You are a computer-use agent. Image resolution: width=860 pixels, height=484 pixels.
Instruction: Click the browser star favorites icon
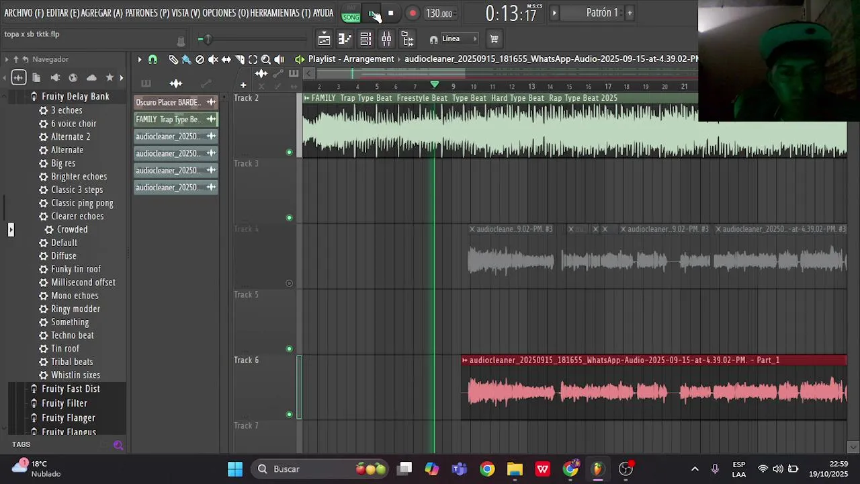[110, 78]
